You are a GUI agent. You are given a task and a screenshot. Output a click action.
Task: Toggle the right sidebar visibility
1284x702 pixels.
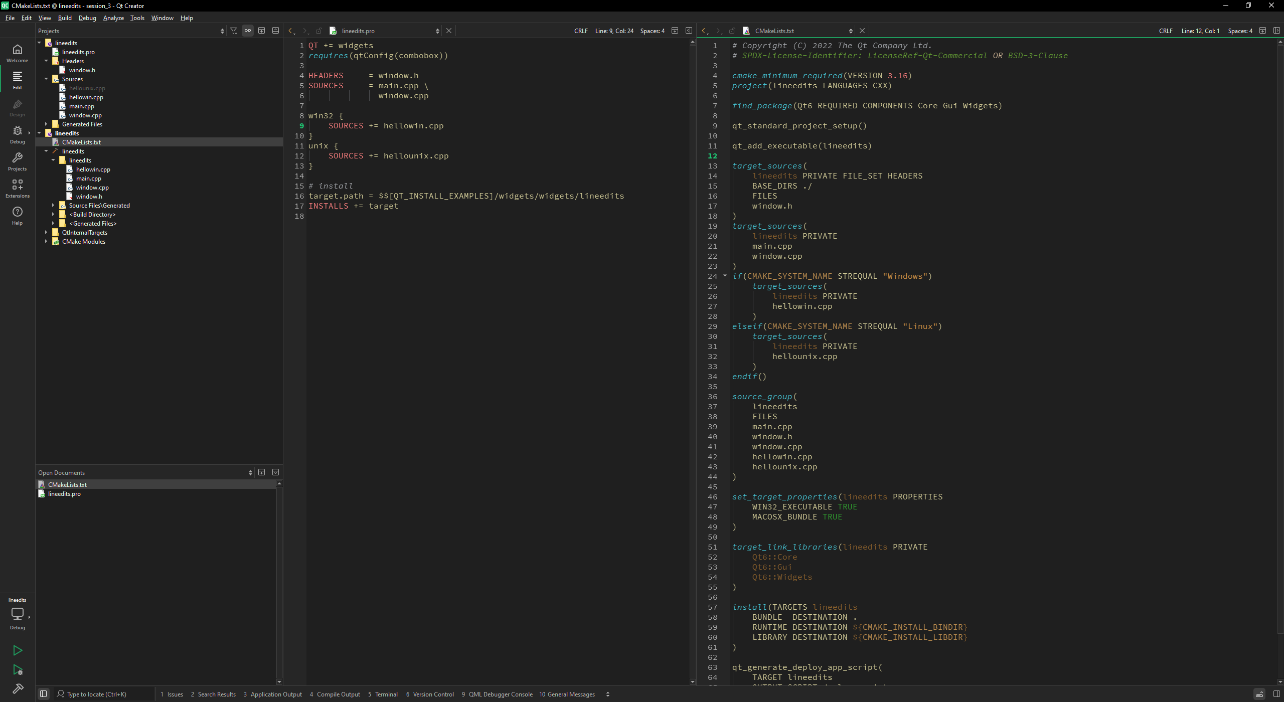1276,694
